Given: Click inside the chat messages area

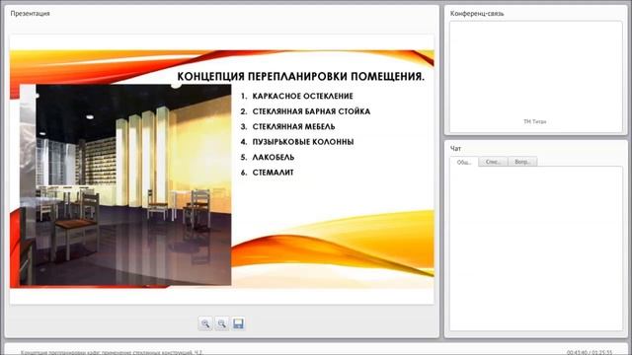Looking at the screenshot, I should [x=535, y=248].
